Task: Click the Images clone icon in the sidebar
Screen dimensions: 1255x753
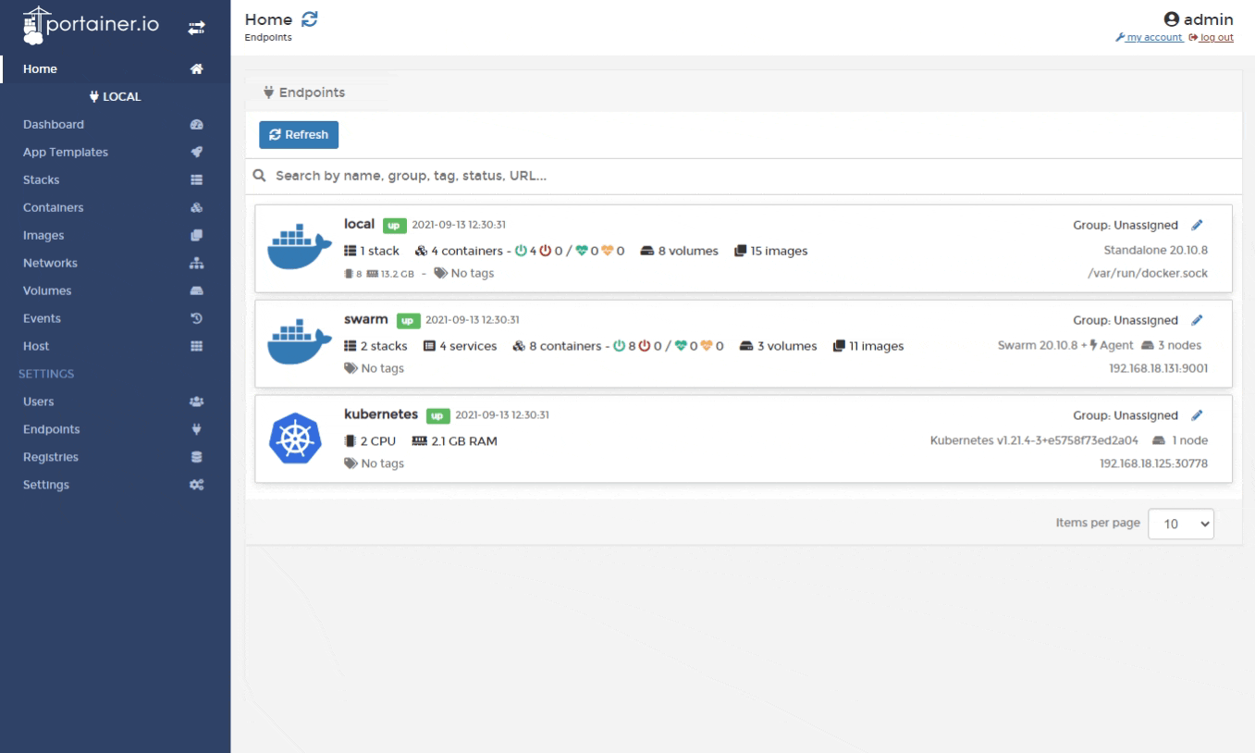Action: pos(196,236)
